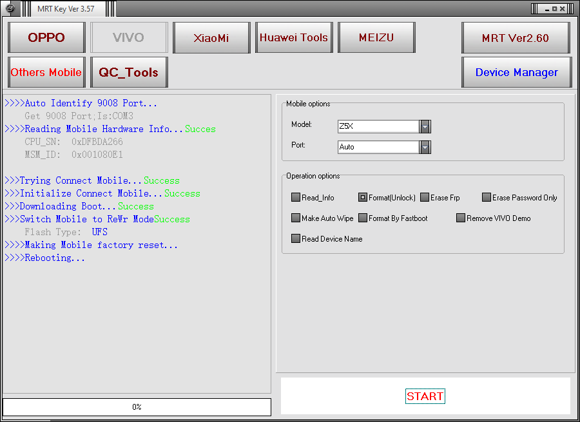The width and height of the screenshot is (580, 422).
Task: Open the MEIZU tools section
Action: [x=376, y=37]
